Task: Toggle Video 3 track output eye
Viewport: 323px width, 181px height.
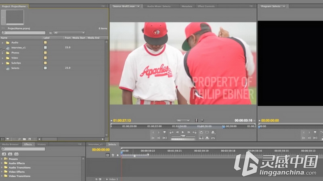Action: [96, 179]
